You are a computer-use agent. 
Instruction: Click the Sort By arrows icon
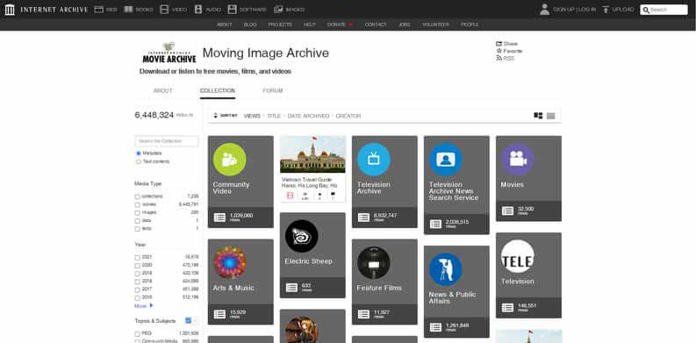[216, 116]
